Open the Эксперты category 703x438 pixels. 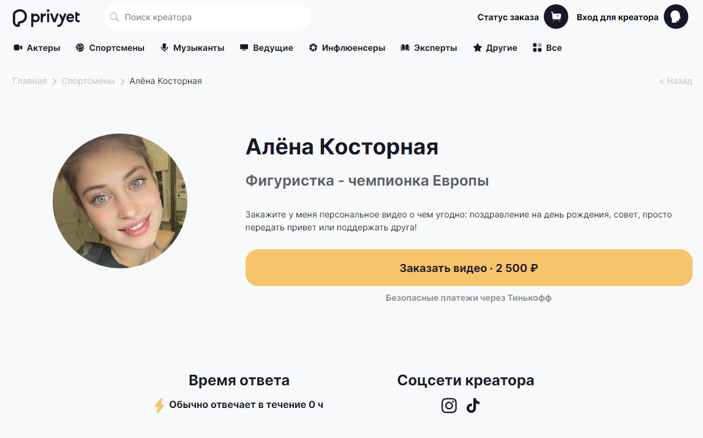coord(429,48)
